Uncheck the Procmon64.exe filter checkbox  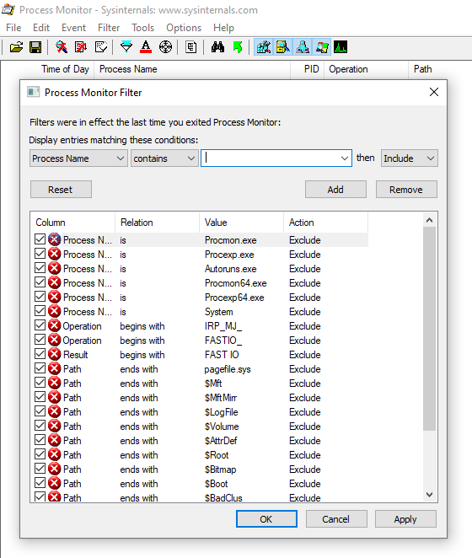tap(40, 282)
